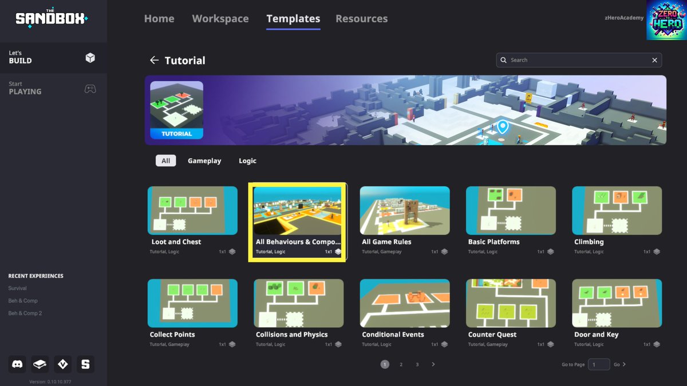Open Door and Key template thumbnail
This screenshot has width=687, height=386.
(617, 303)
